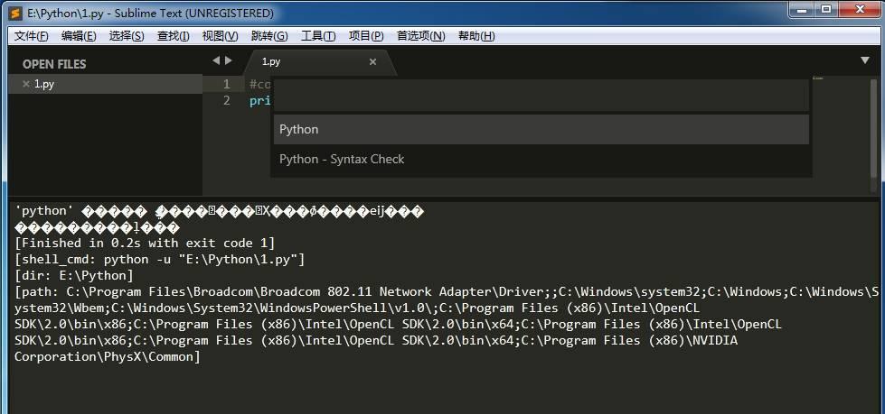885x414 pixels.
Task: Choose the Python build option
Action: (541, 129)
